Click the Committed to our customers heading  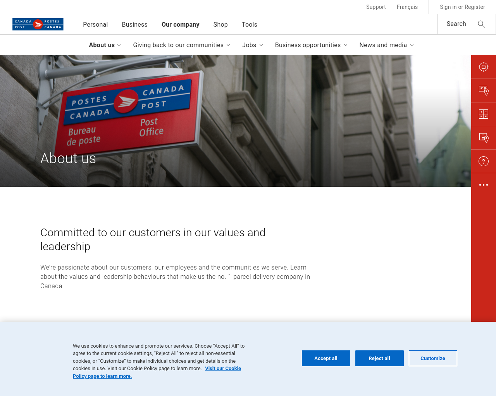coord(153,239)
